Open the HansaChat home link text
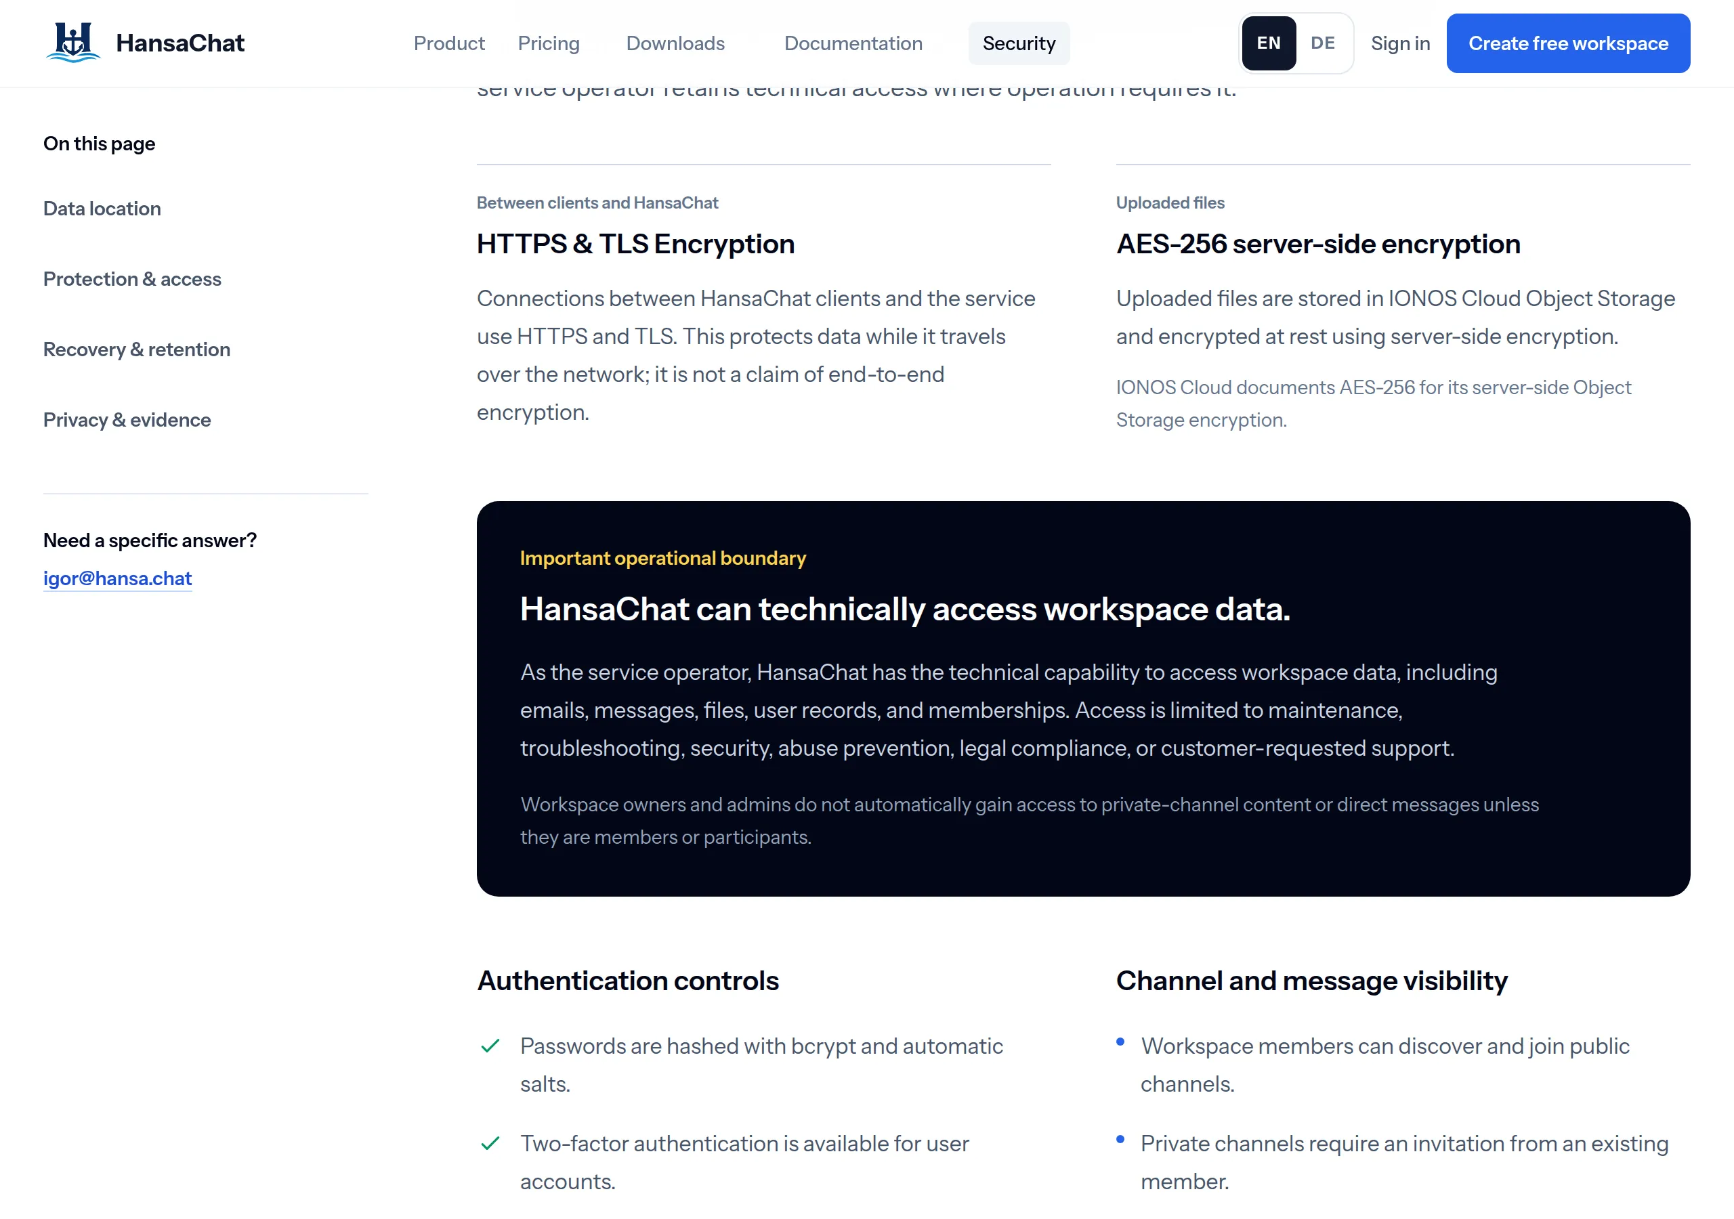Screen dimensions: 1734x1219 tap(179, 43)
